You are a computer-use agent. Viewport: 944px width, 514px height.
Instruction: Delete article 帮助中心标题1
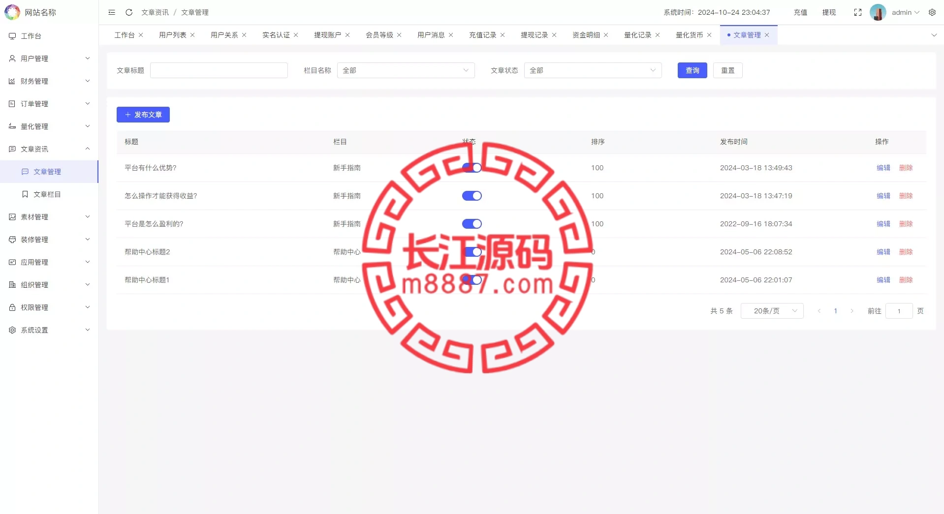pos(906,280)
